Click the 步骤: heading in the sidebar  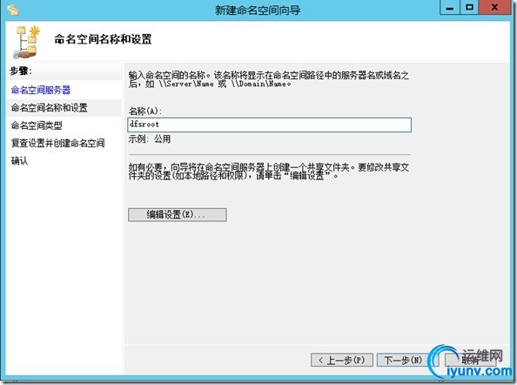[20, 71]
